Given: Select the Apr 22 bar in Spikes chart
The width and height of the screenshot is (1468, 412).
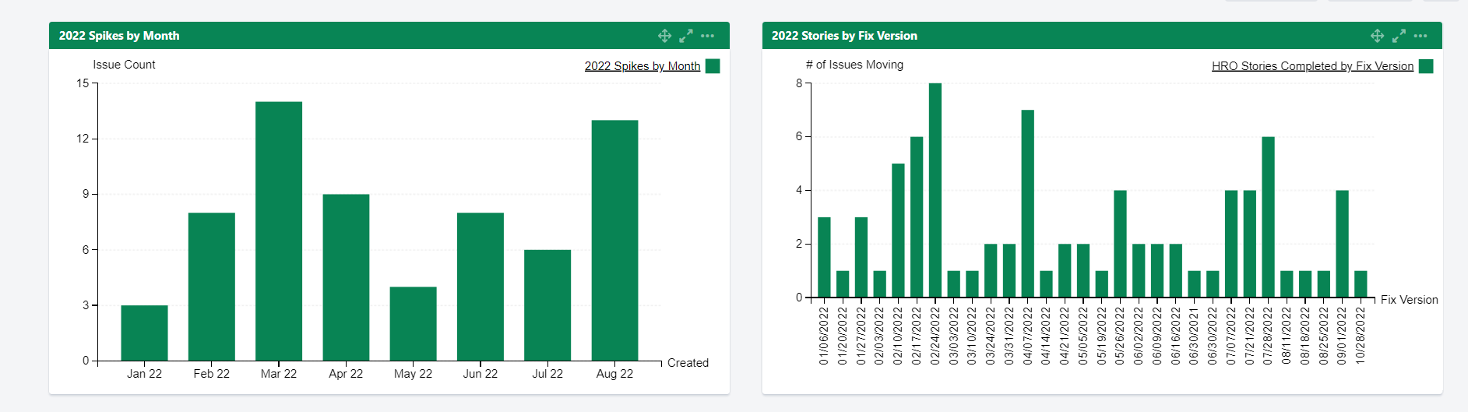Looking at the screenshot, I should (346, 277).
